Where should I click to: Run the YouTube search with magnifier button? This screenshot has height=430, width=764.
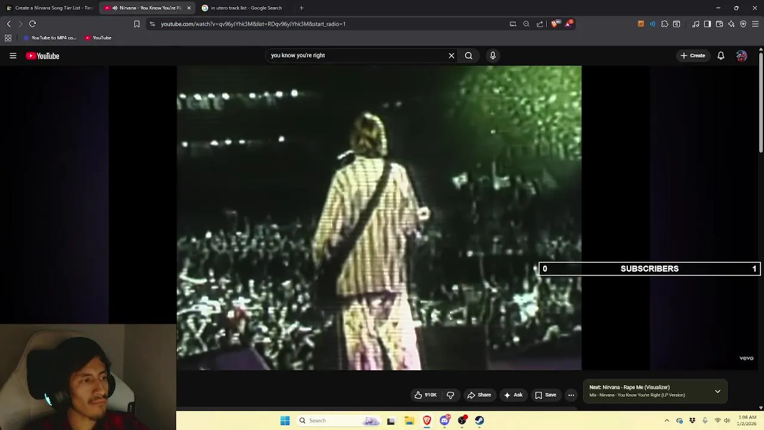pos(469,56)
